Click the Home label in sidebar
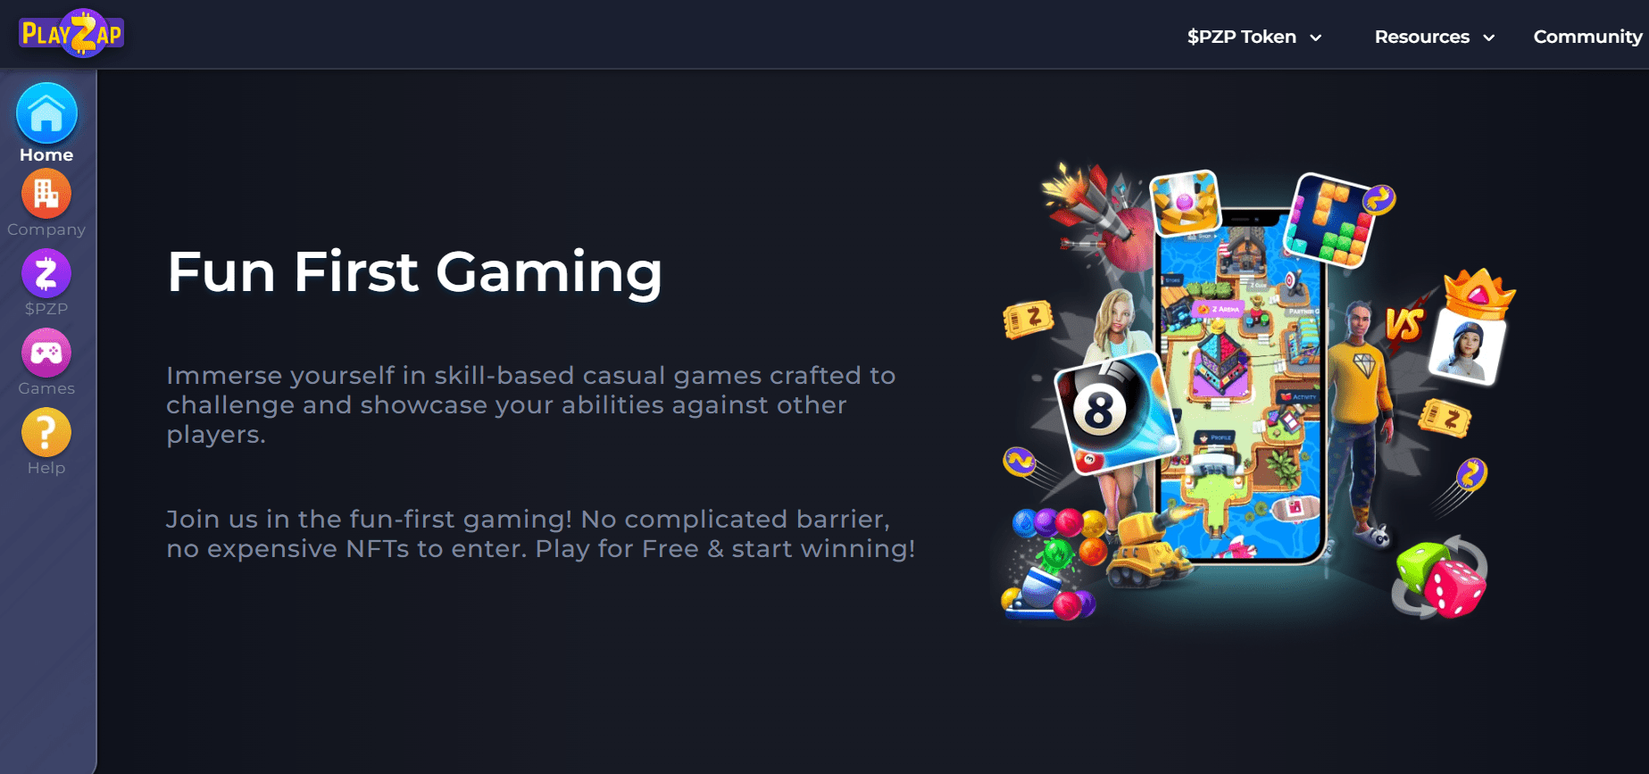This screenshot has height=774, width=1649. point(46,154)
